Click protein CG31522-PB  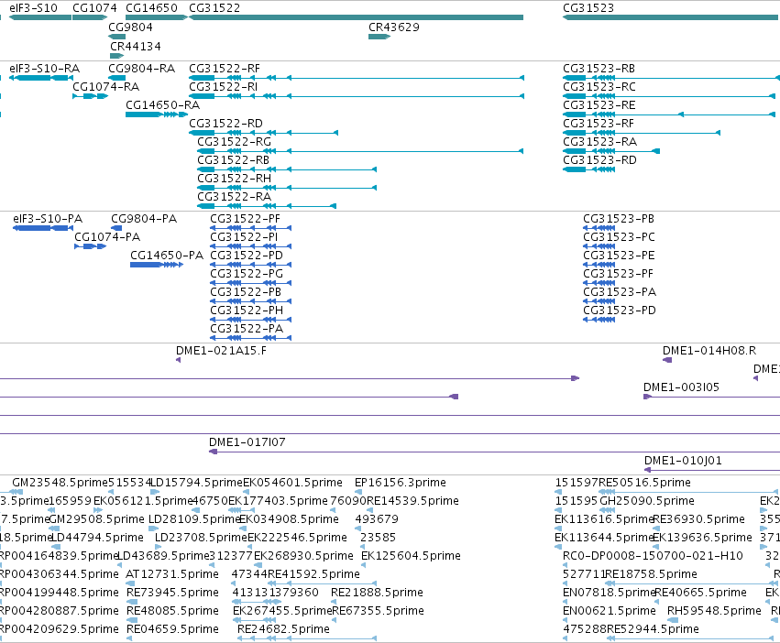(251, 301)
